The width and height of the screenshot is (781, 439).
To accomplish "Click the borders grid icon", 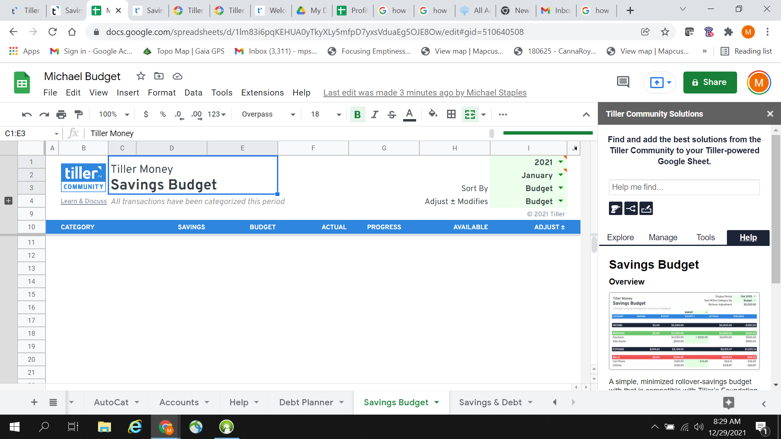I will coord(451,114).
